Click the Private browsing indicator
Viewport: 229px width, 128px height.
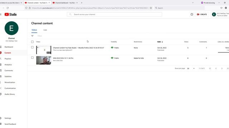pyautogui.click(x=208, y=3)
